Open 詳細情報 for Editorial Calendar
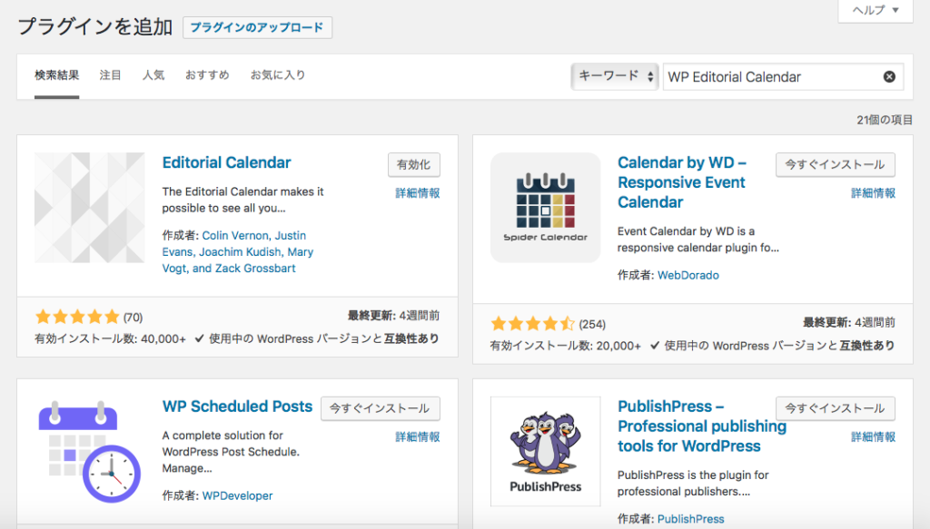Screen dimensions: 930x529 (x=418, y=193)
